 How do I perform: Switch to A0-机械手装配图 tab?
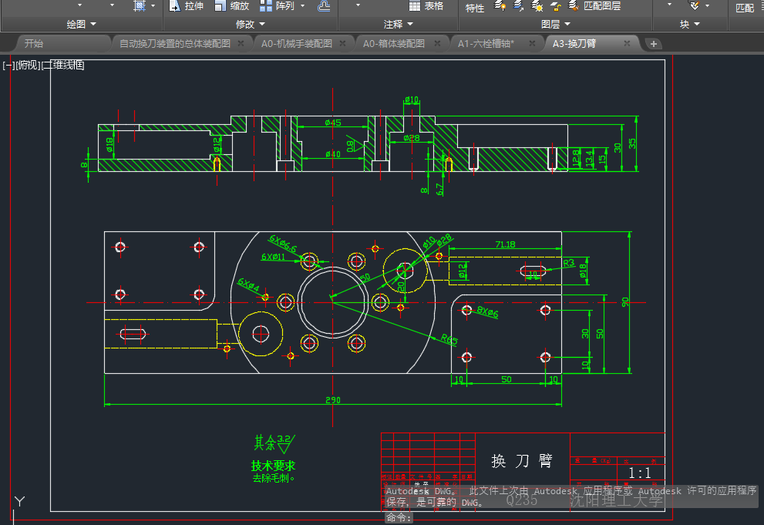click(x=297, y=43)
